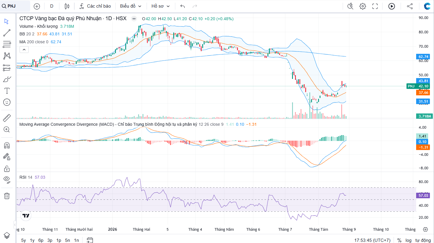The height and width of the screenshot is (243, 434).
Task: Select the 6p time range
Action: coord(41,240)
